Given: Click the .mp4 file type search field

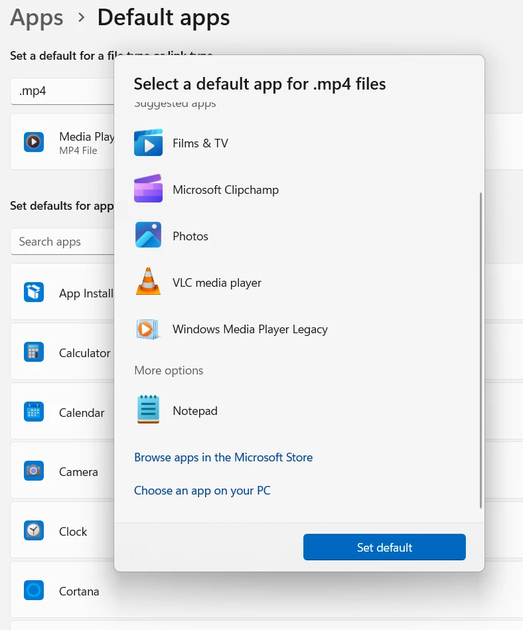Looking at the screenshot, I should [62, 91].
